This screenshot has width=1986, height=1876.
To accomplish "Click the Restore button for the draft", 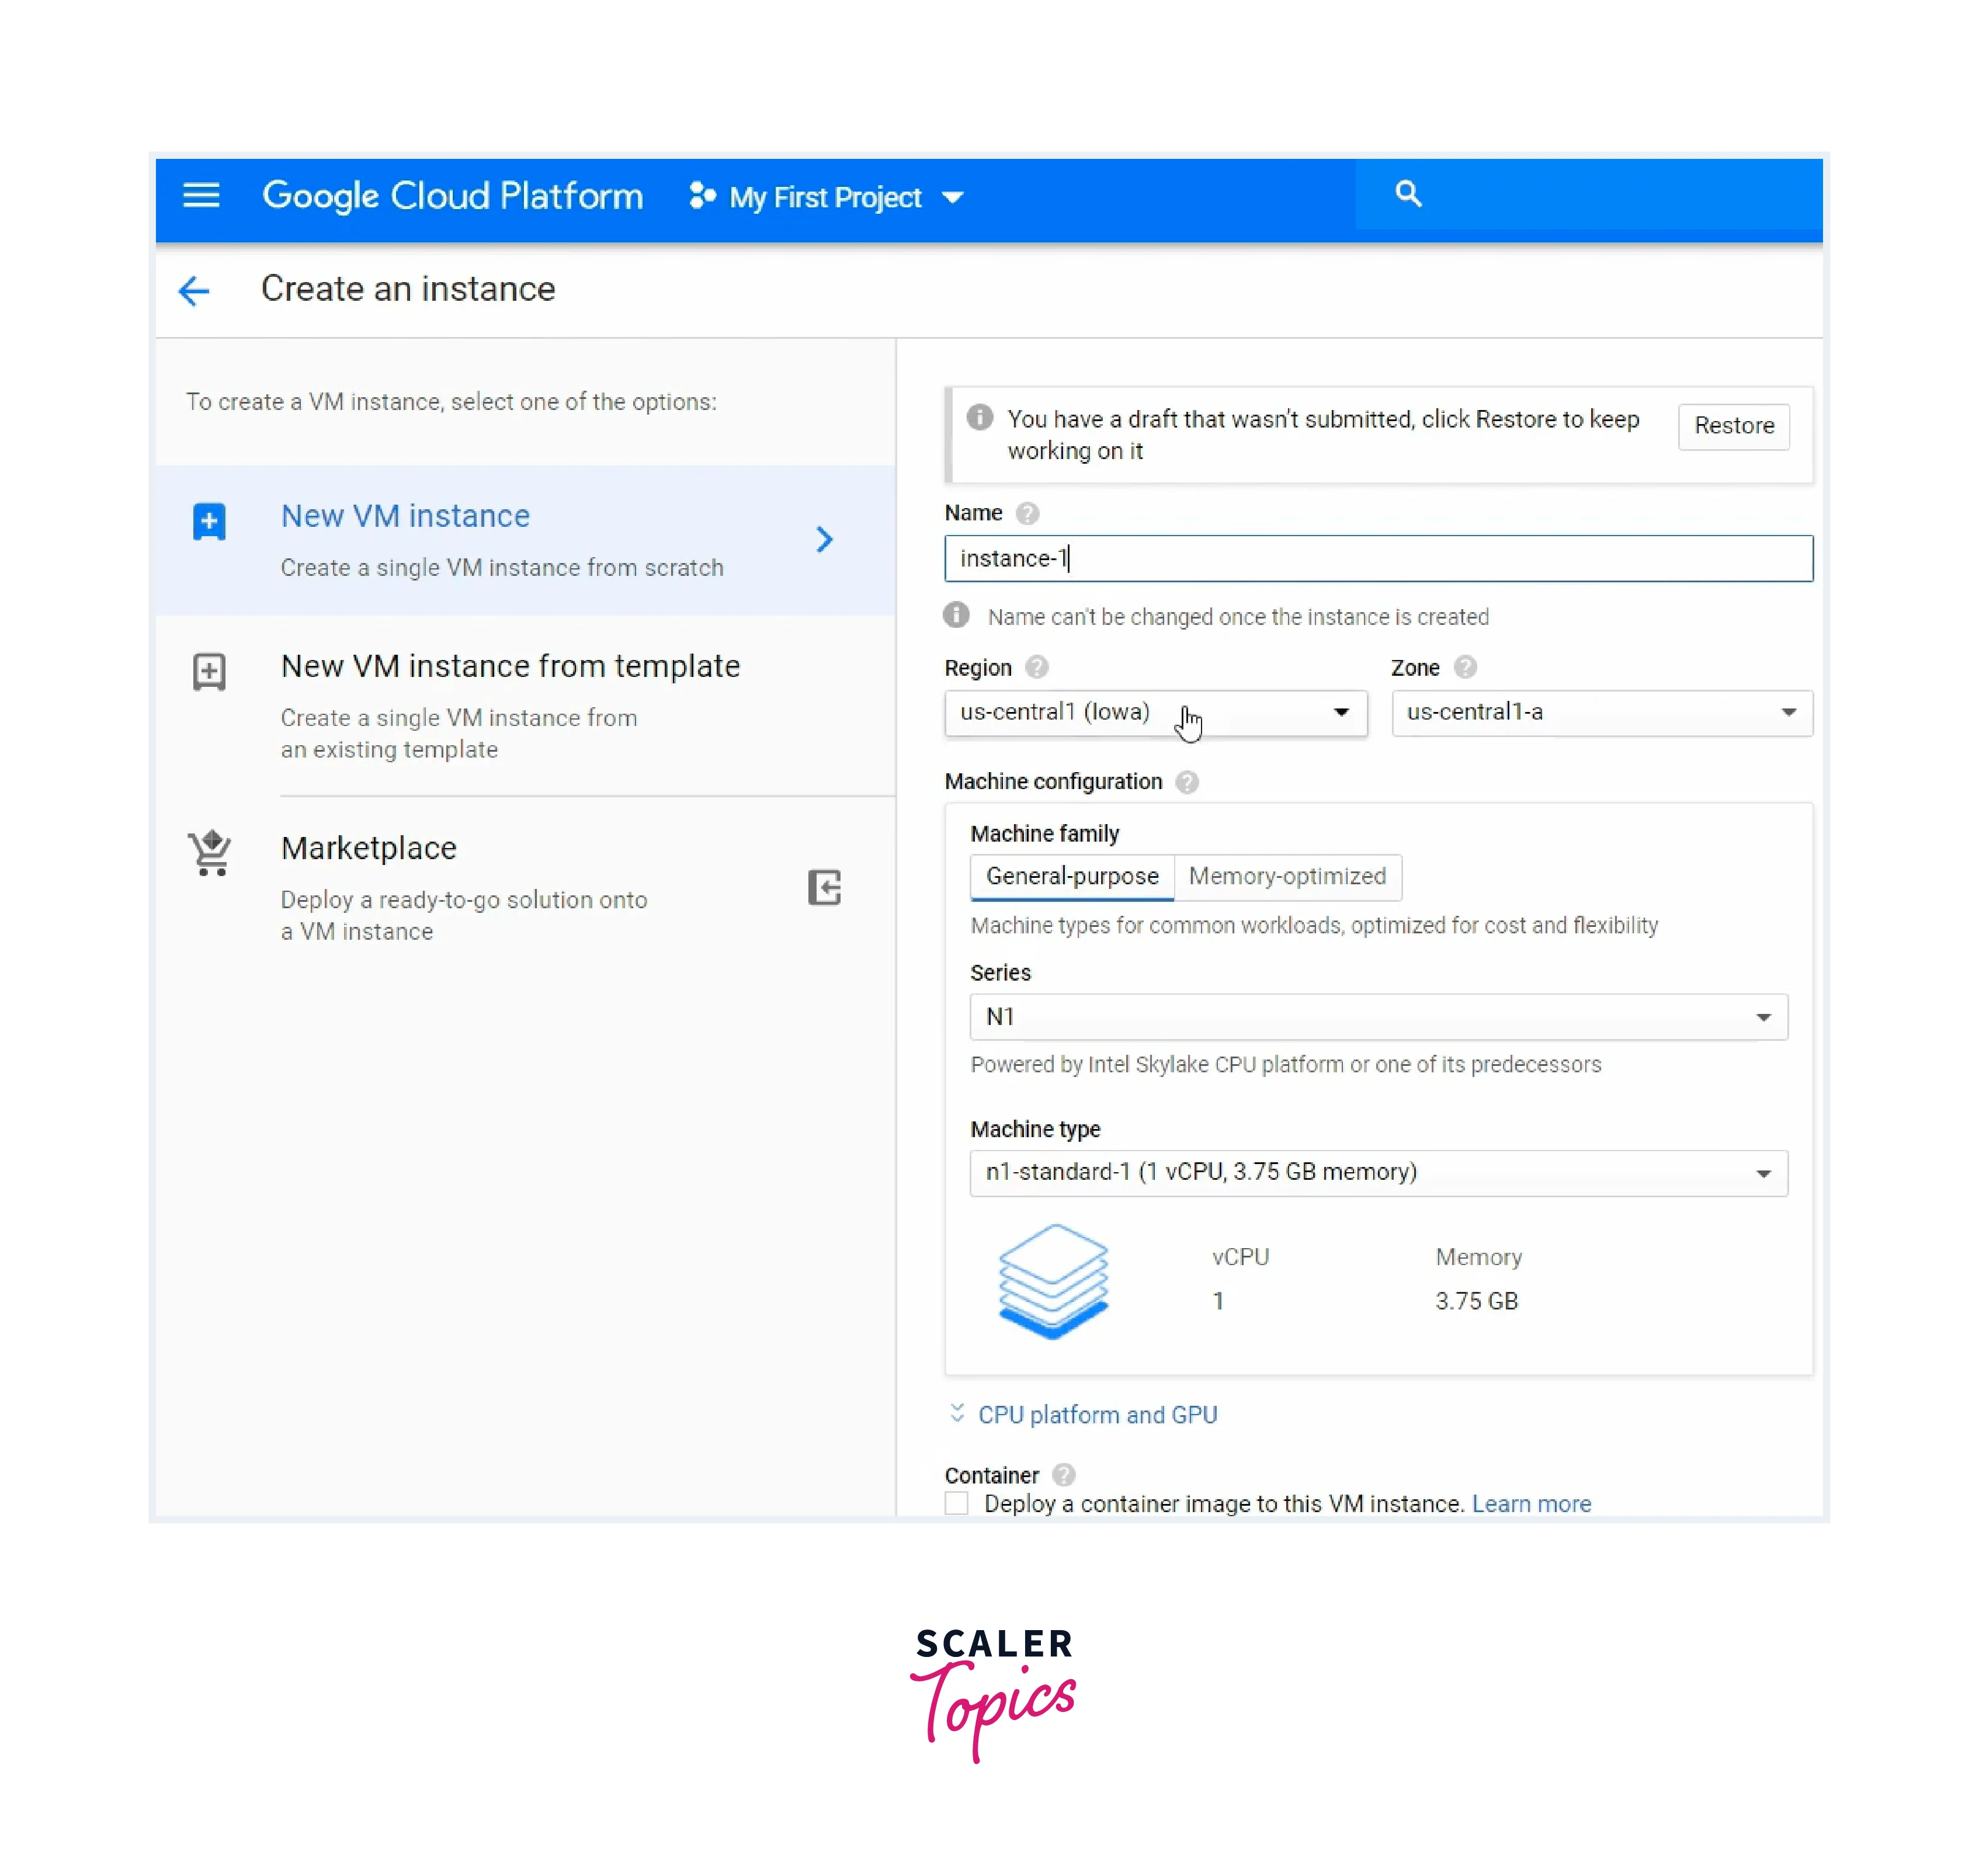I will [1734, 425].
